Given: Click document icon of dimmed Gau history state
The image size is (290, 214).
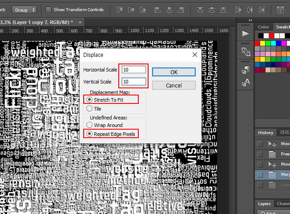Looking at the screenshot, I should click(x=272, y=185).
